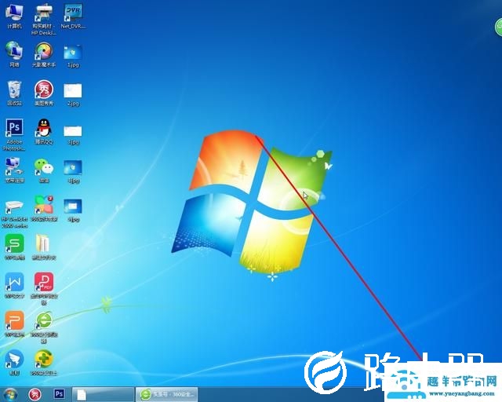Viewport: 502px width, 402px height.
Task: Launch the 360 security guard shortcut
Action: 44,362
